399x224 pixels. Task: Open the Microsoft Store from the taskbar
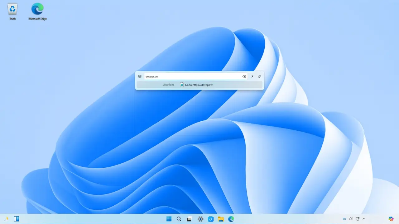[211, 219]
